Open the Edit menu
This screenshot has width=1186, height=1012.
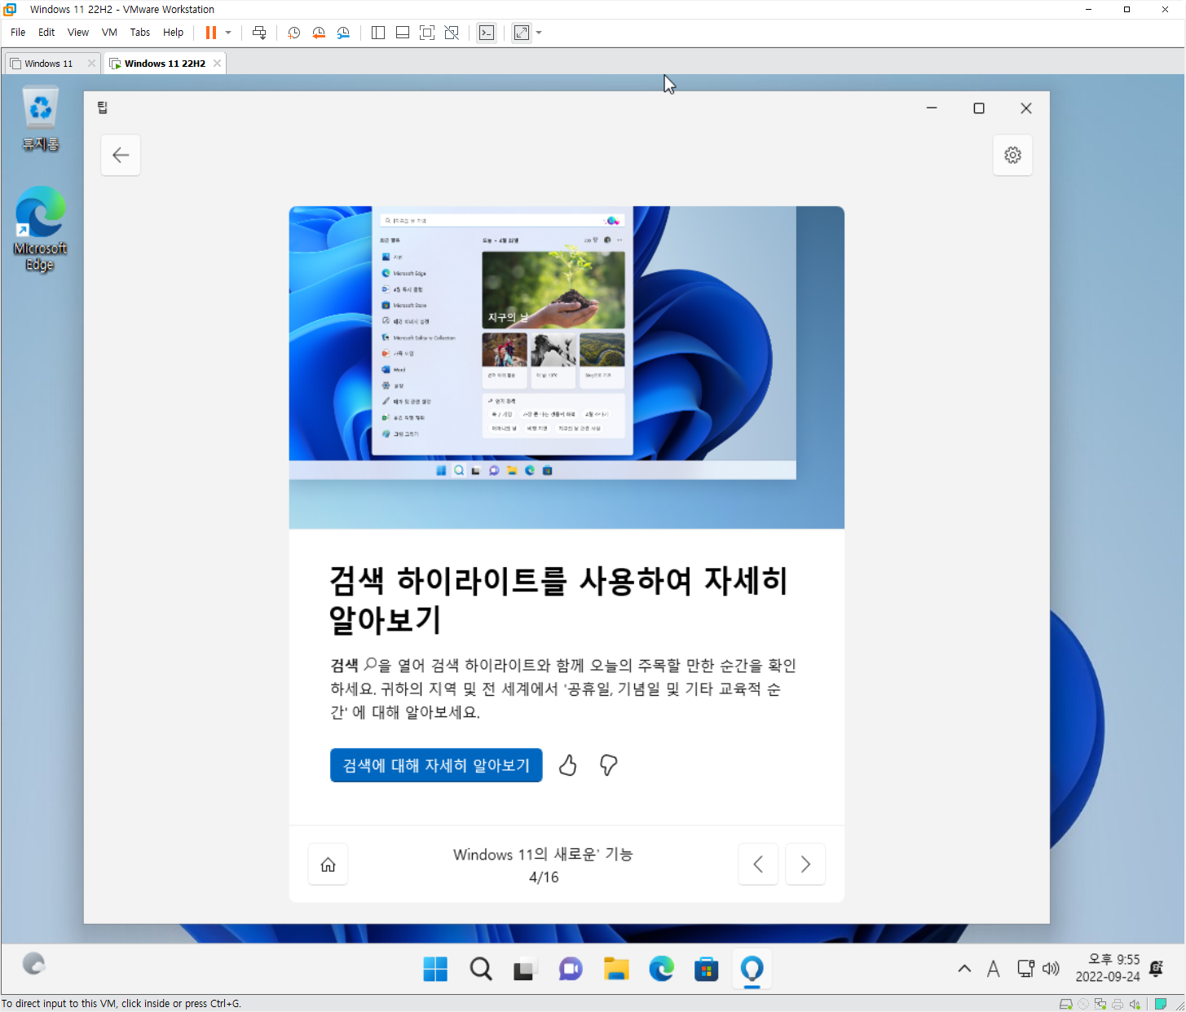tap(46, 33)
